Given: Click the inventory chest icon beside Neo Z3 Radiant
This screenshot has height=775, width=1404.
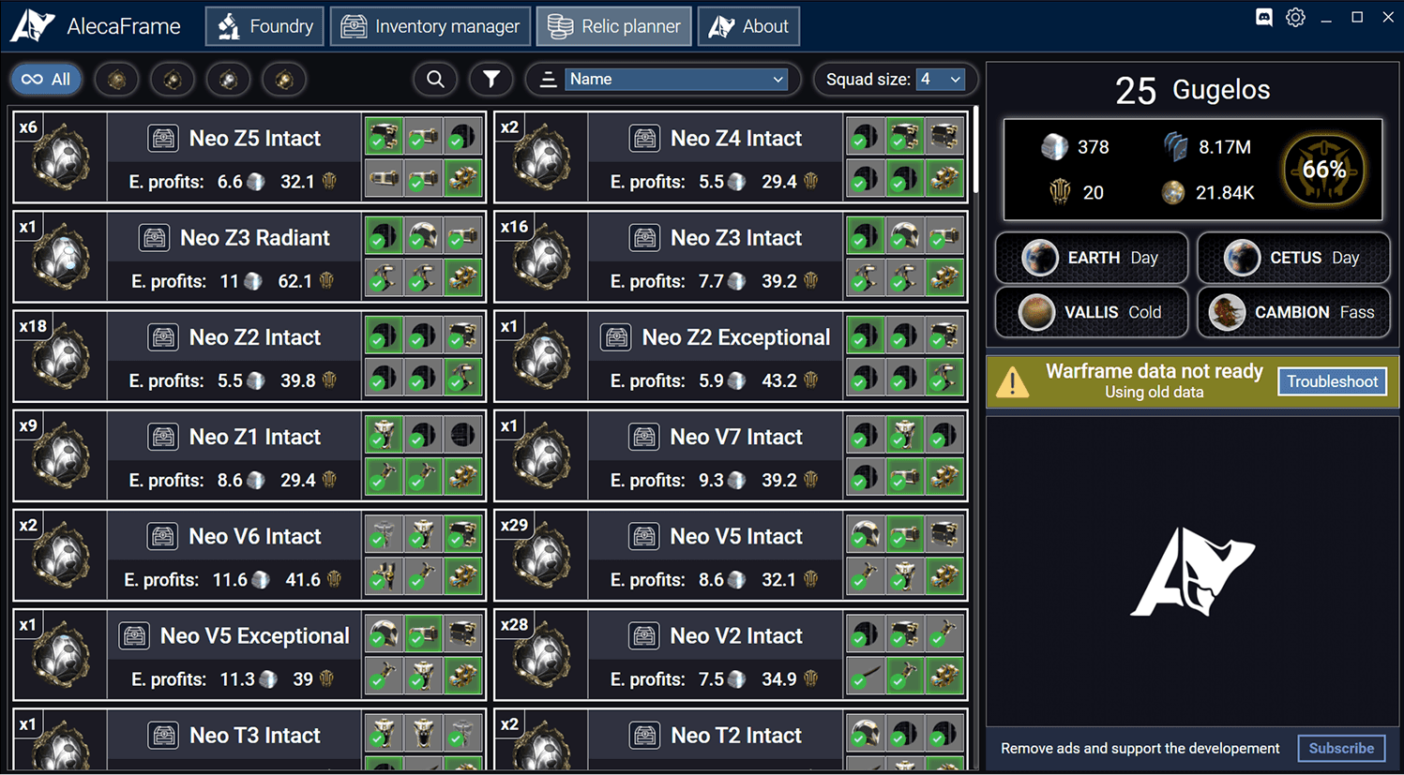Looking at the screenshot, I should pos(154,238).
